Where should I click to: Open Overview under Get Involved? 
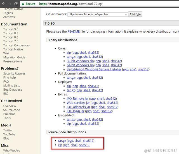click(10, 106)
